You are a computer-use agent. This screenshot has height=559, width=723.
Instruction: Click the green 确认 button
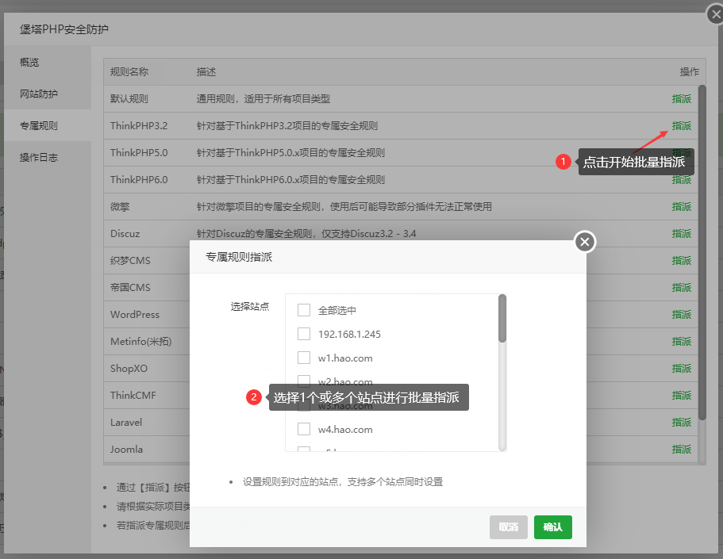[x=552, y=526]
